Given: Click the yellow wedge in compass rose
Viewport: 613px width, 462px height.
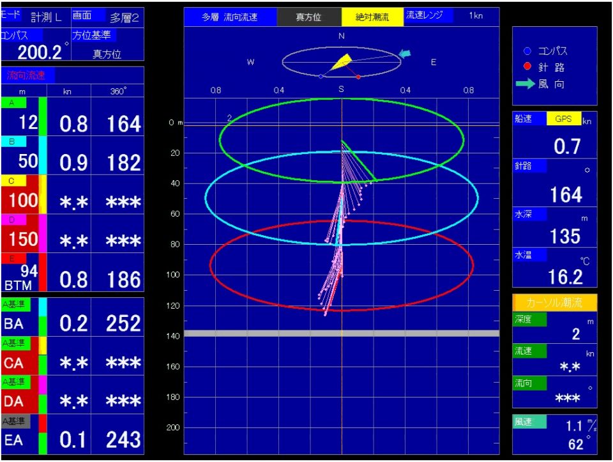Looking at the screenshot, I should pyautogui.click(x=342, y=61).
